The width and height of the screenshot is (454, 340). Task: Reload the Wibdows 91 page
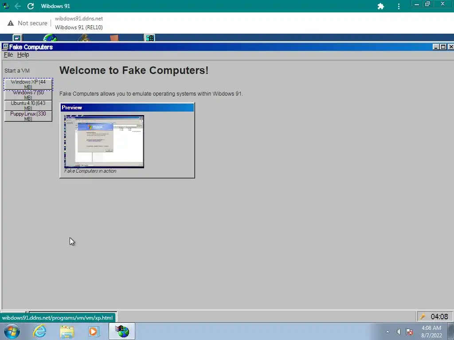pos(31,6)
